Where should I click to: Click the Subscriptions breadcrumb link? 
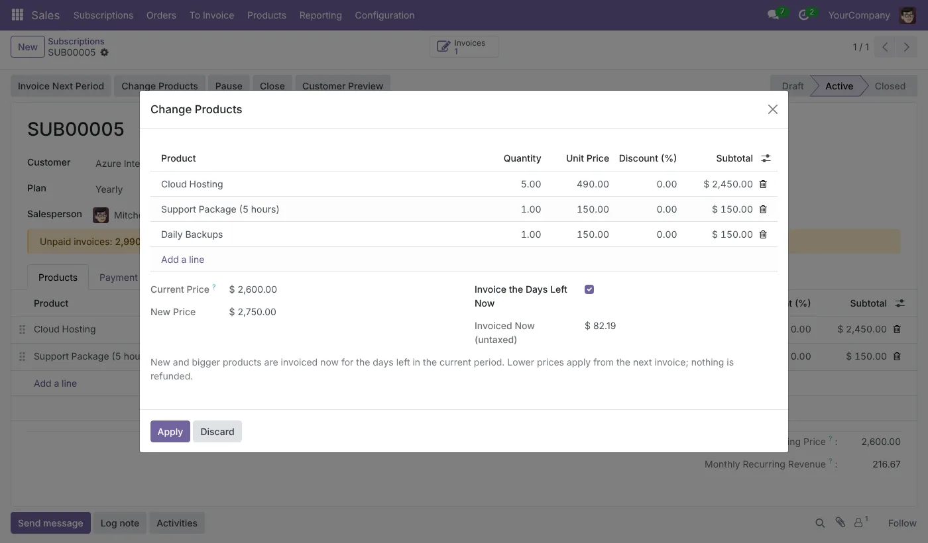pos(76,41)
